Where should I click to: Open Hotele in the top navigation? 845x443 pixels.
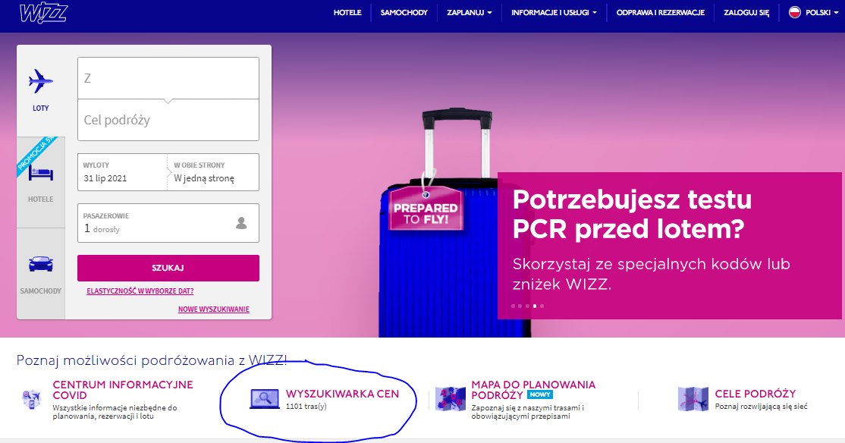tap(347, 12)
